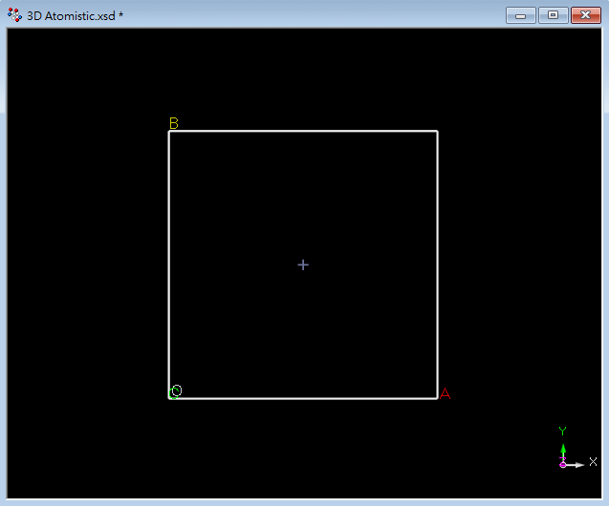
Task: Click the green O origin marker
Action: (x=176, y=391)
